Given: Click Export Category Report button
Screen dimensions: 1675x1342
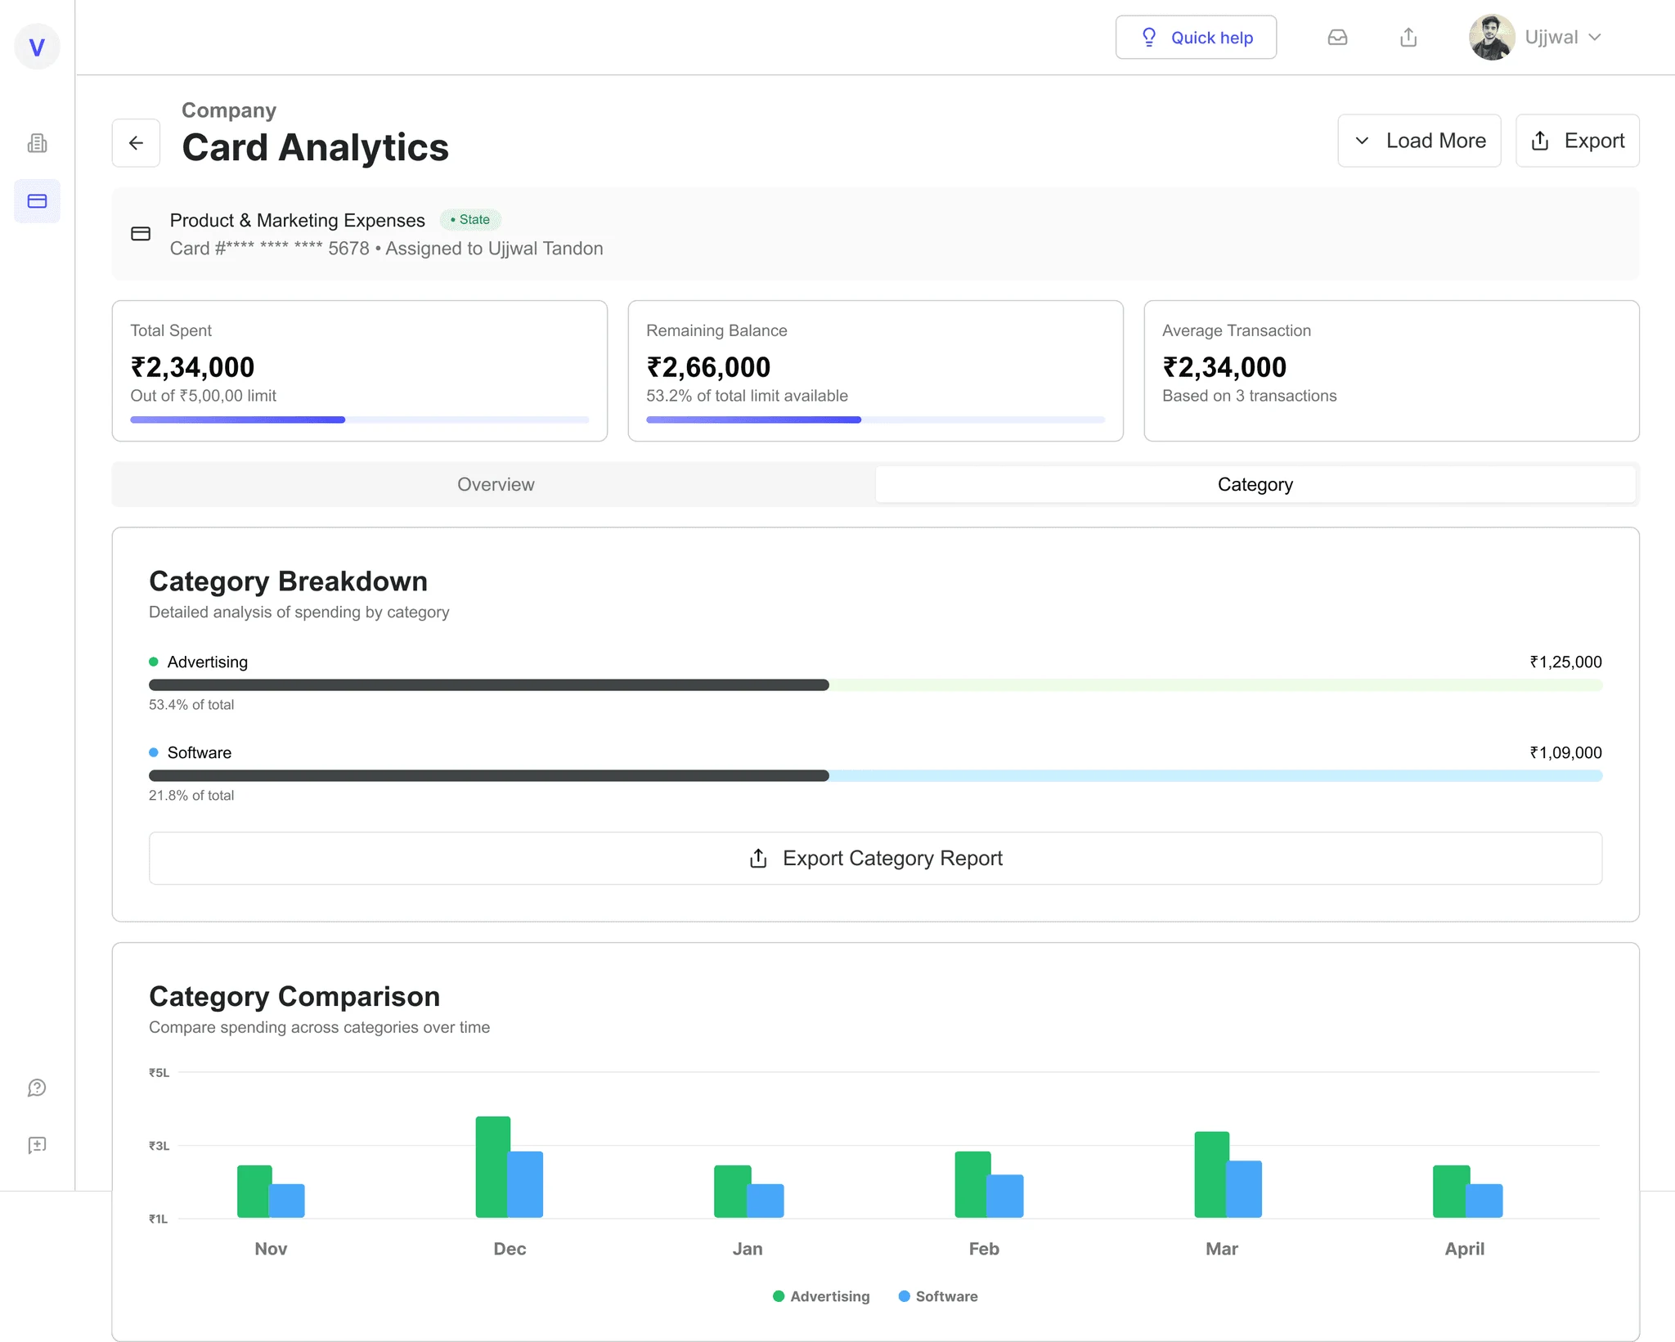Looking at the screenshot, I should click(875, 858).
